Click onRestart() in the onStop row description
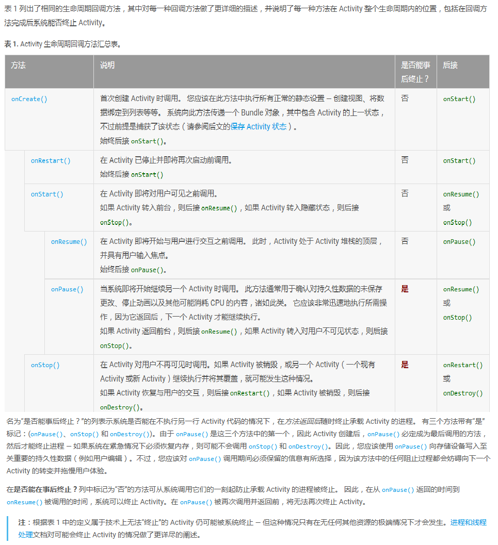 [250, 393]
